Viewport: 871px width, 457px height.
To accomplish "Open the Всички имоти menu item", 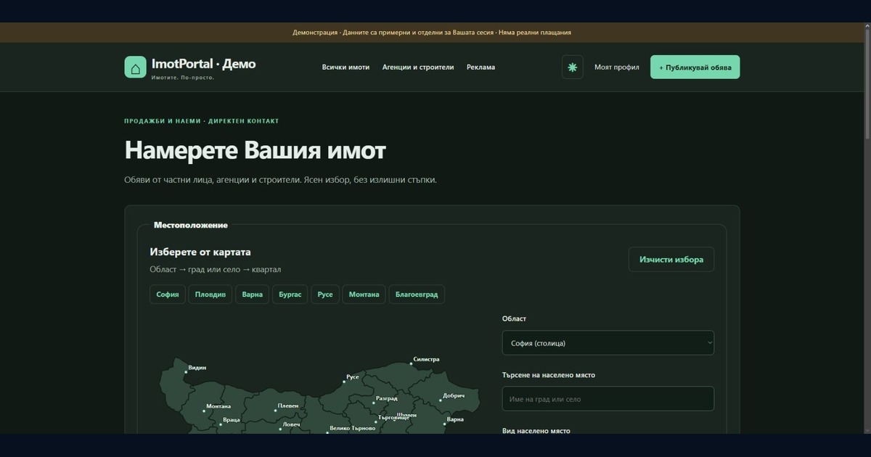I will (x=345, y=67).
